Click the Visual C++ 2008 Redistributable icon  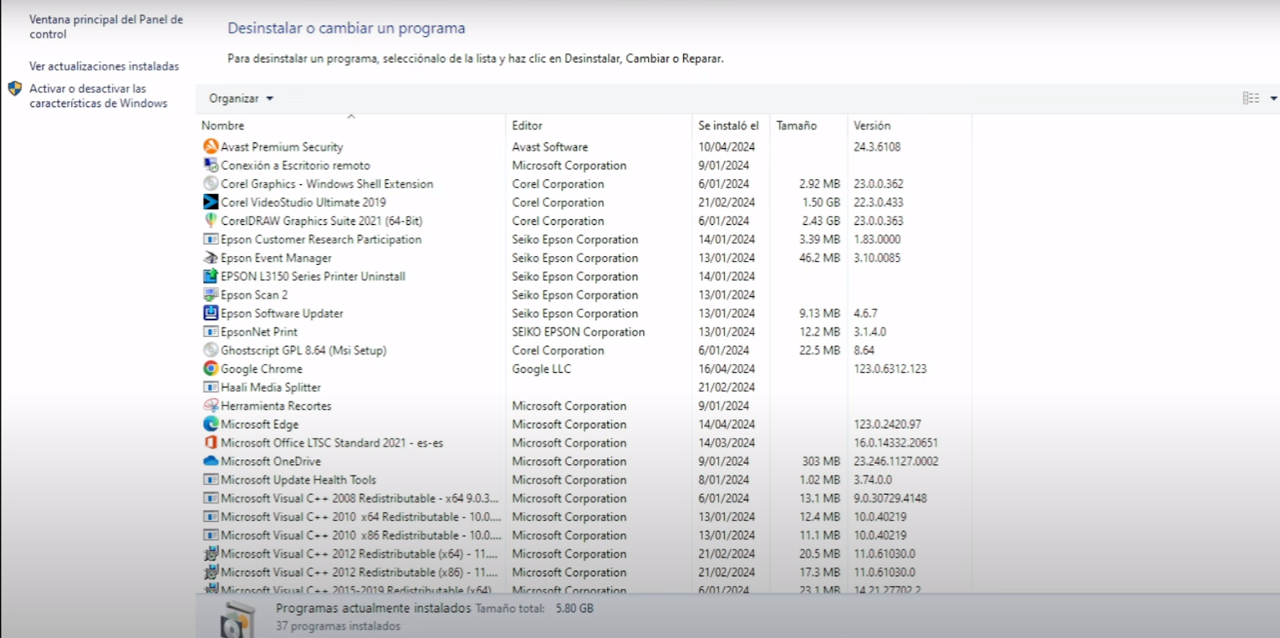(210, 498)
